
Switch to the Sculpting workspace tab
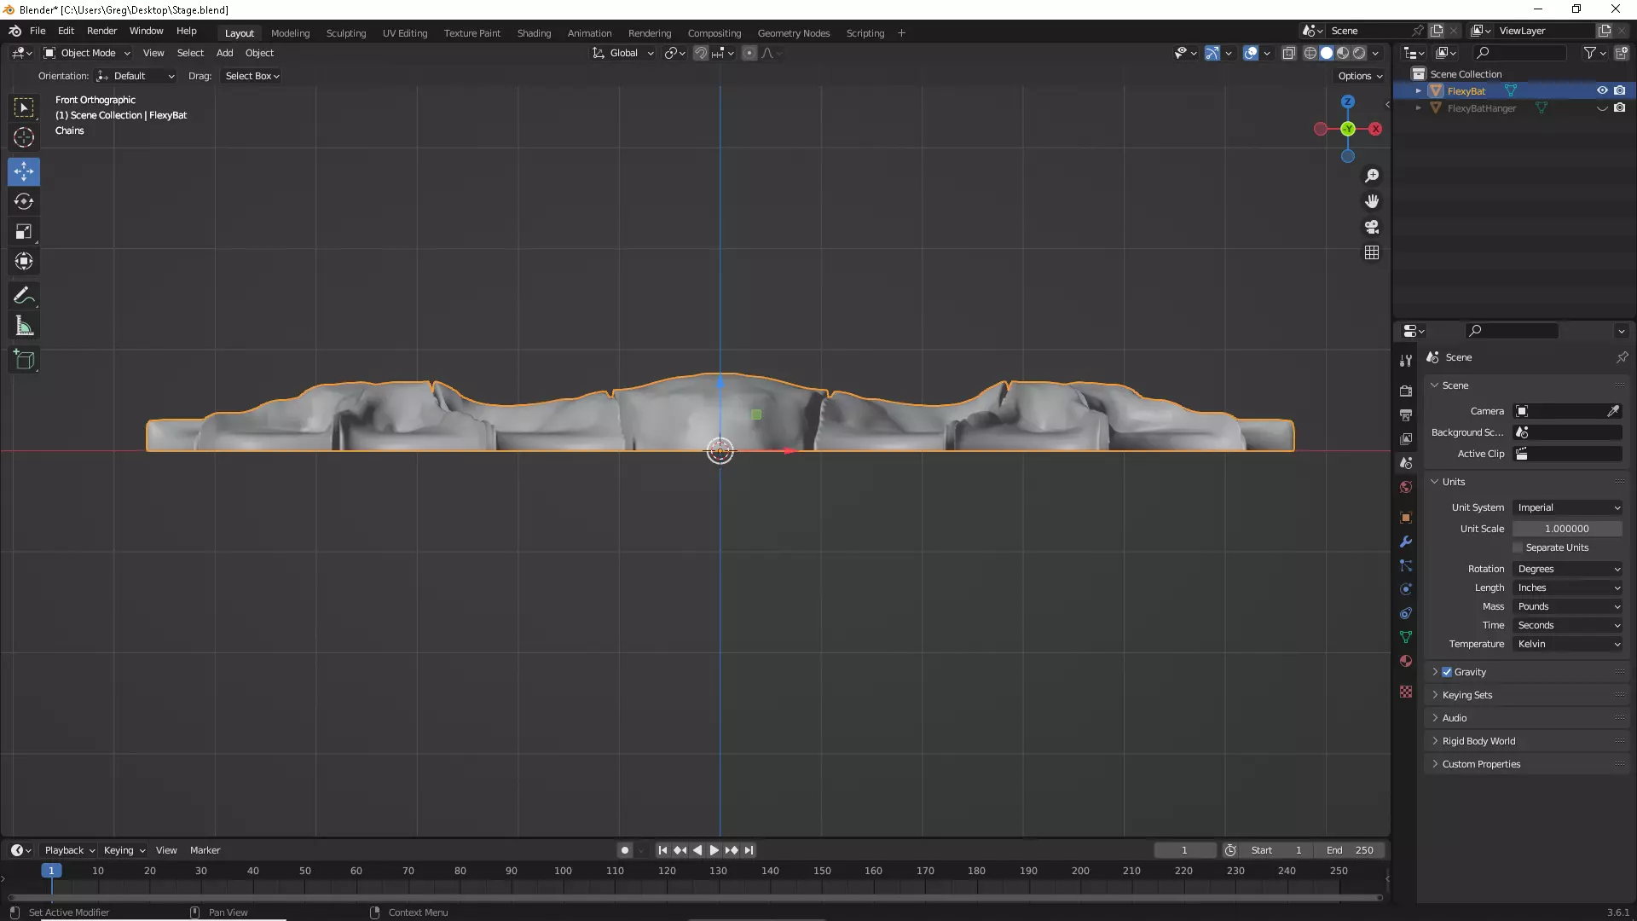point(345,33)
